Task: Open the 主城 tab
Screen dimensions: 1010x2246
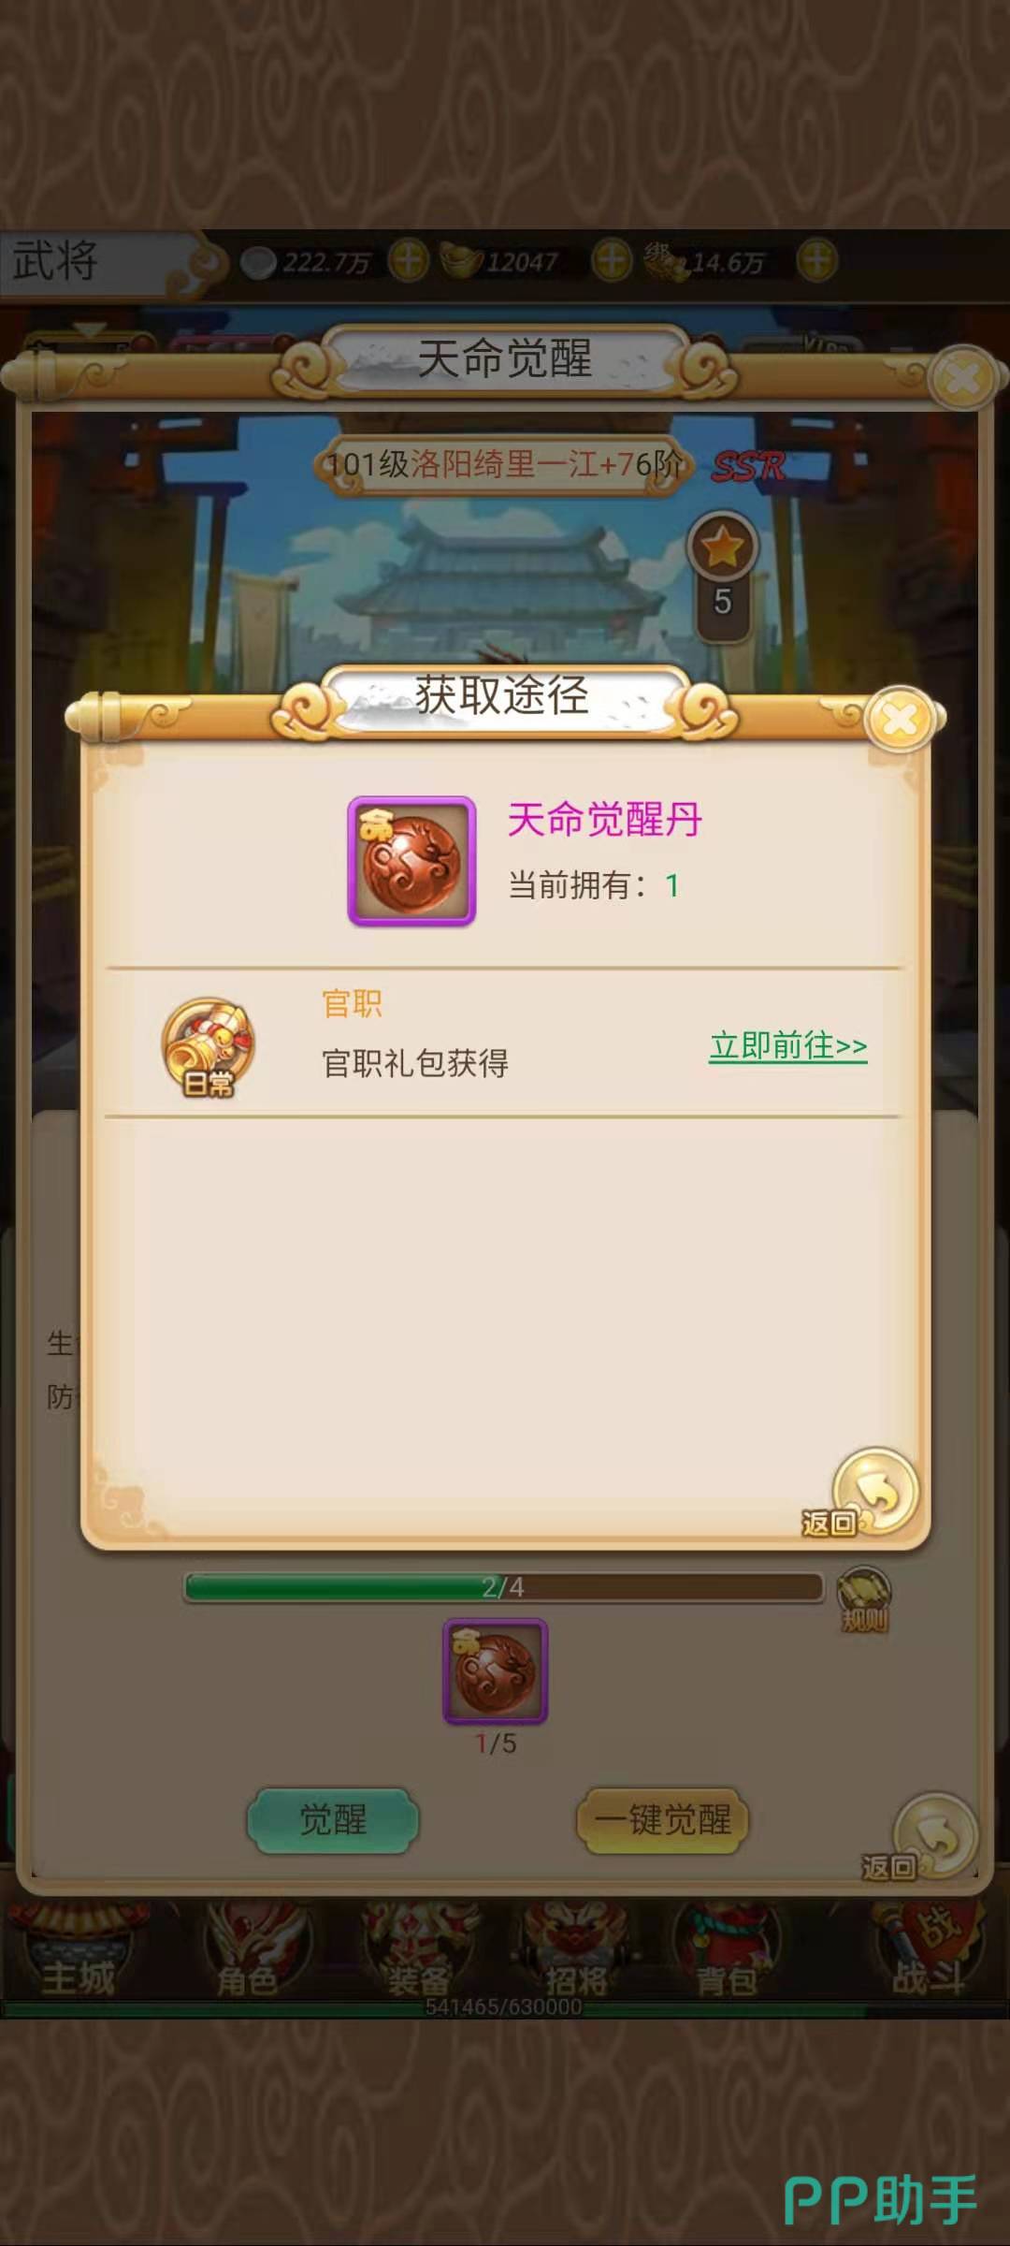Action: pyautogui.click(x=78, y=1951)
